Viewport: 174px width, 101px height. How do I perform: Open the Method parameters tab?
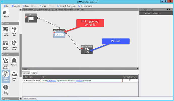coord(30,98)
